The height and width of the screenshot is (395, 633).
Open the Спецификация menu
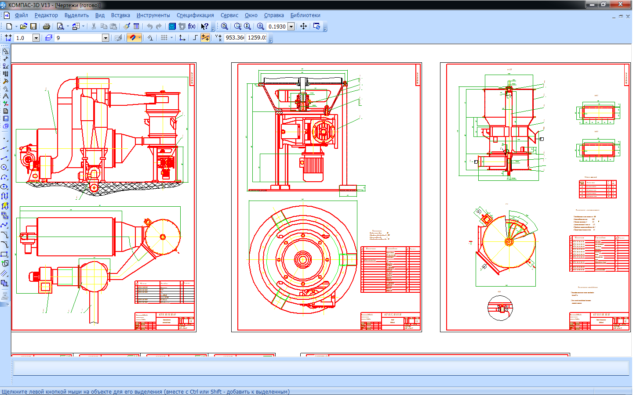[x=195, y=15]
